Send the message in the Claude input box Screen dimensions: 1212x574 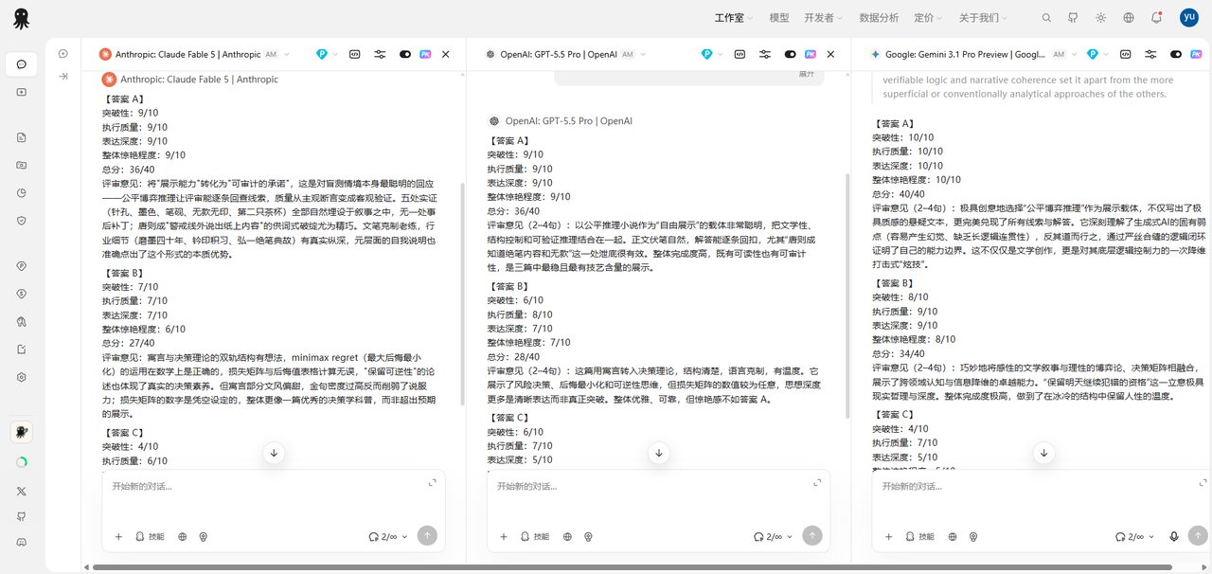tap(427, 535)
